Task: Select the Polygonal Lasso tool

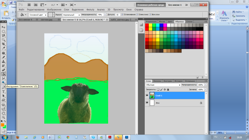Action: [x=4, y=35]
